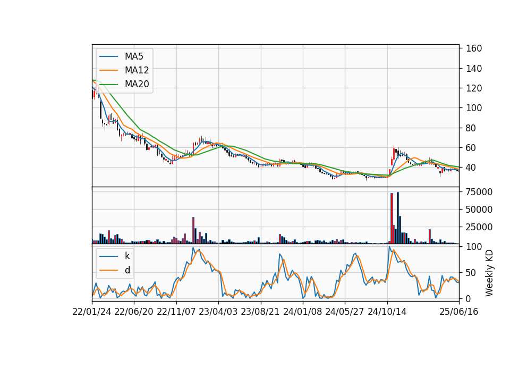Click the 24/10/14 date label
510x367 pixels.
tap(387, 312)
